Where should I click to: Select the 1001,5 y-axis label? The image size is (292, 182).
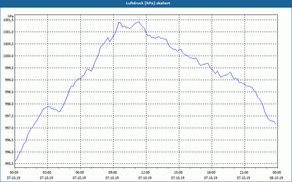(x=8, y=20)
